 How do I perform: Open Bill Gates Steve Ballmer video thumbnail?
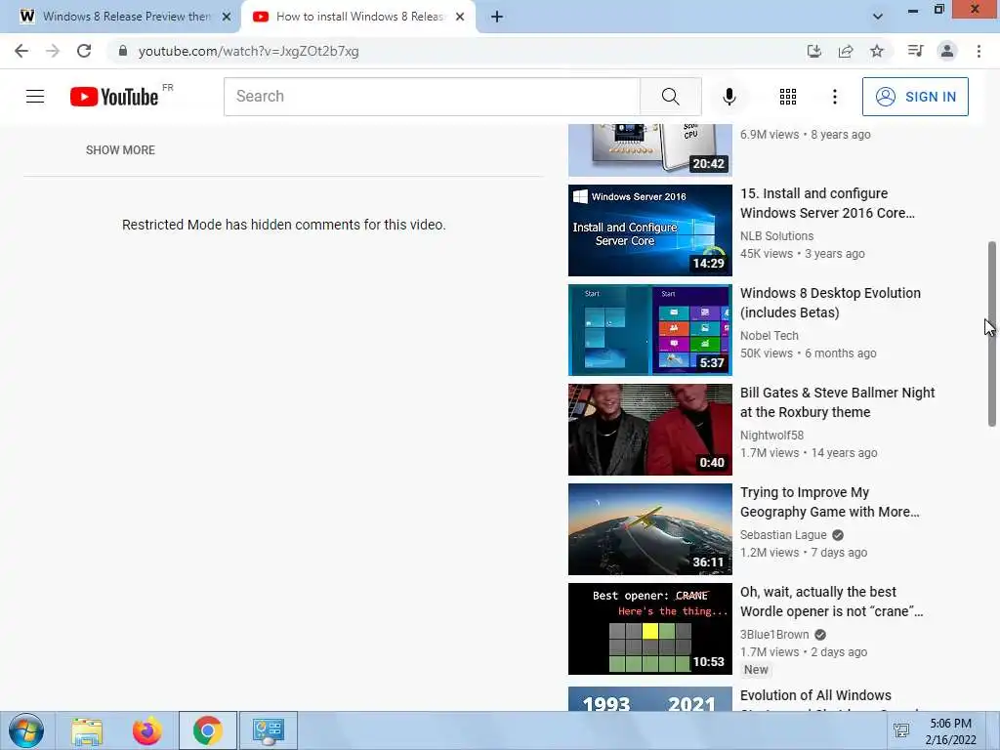pos(649,430)
